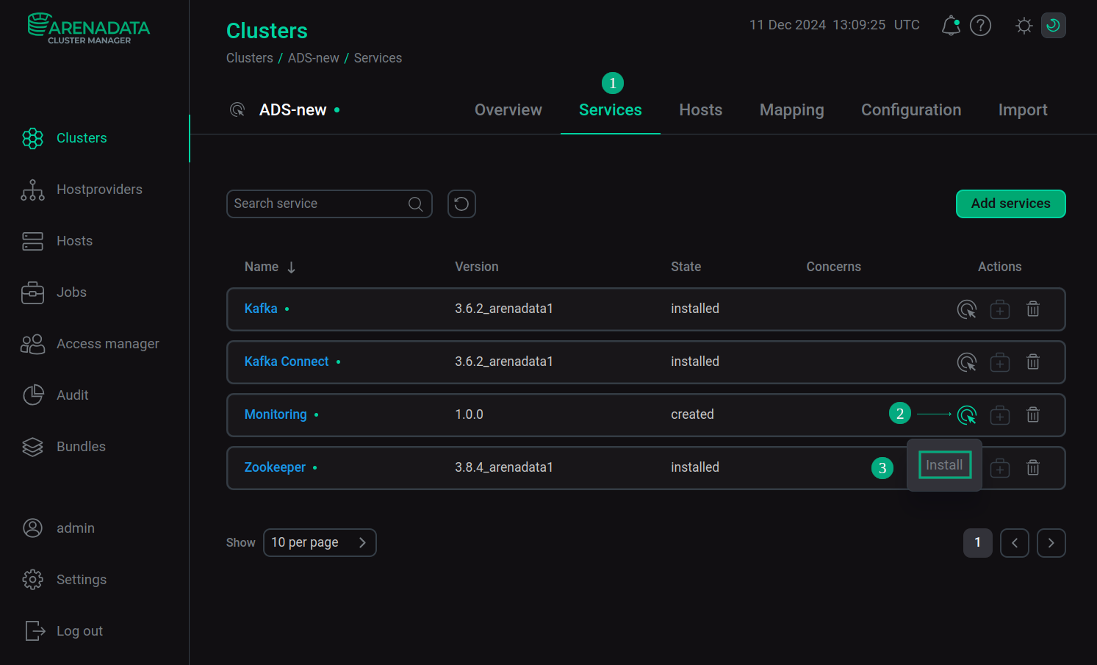1097x665 pixels.
Task: Delete the Kafka Connect service
Action: [x=1033, y=362]
